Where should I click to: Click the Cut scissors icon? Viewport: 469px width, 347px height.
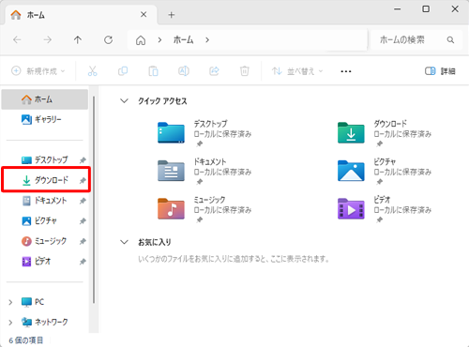click(x=92, y=71)
